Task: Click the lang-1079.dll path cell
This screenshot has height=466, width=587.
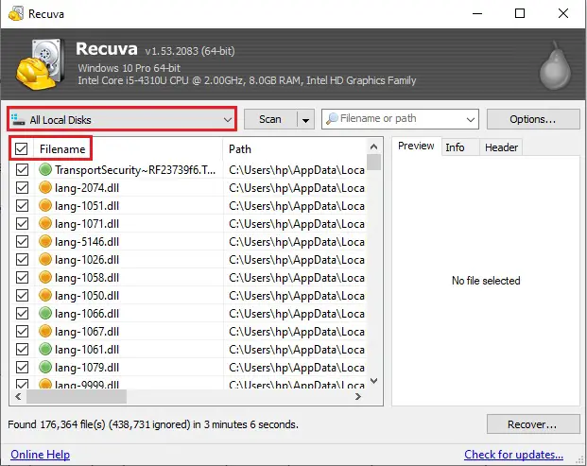Action: point(297,367)
